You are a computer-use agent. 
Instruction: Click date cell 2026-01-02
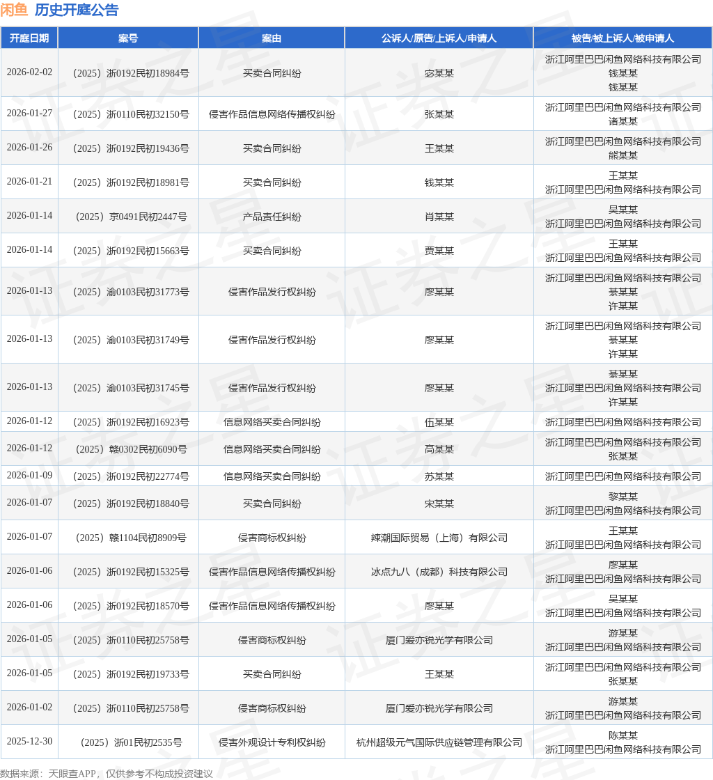(x=29, y=708)
